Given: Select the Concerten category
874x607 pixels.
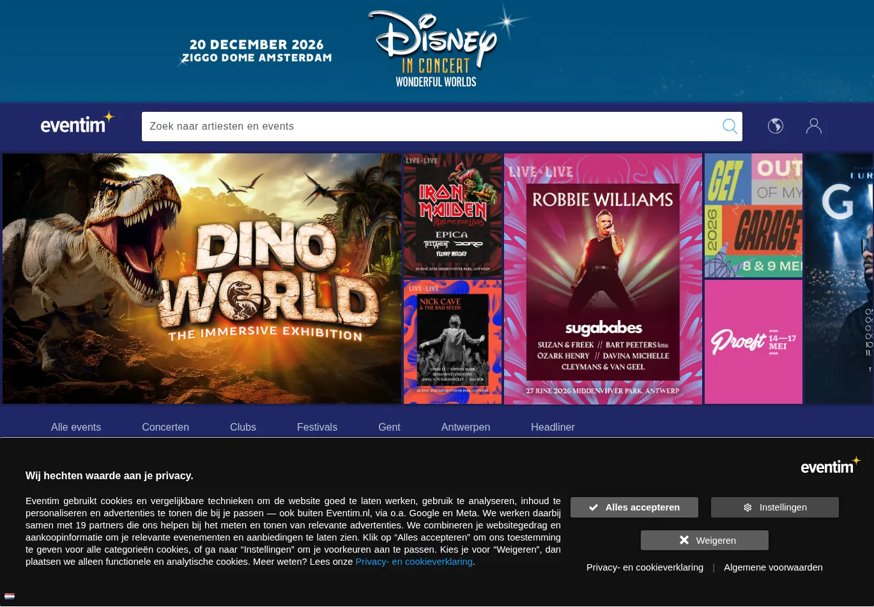Looking at the screenshot, I should point(165,427).
